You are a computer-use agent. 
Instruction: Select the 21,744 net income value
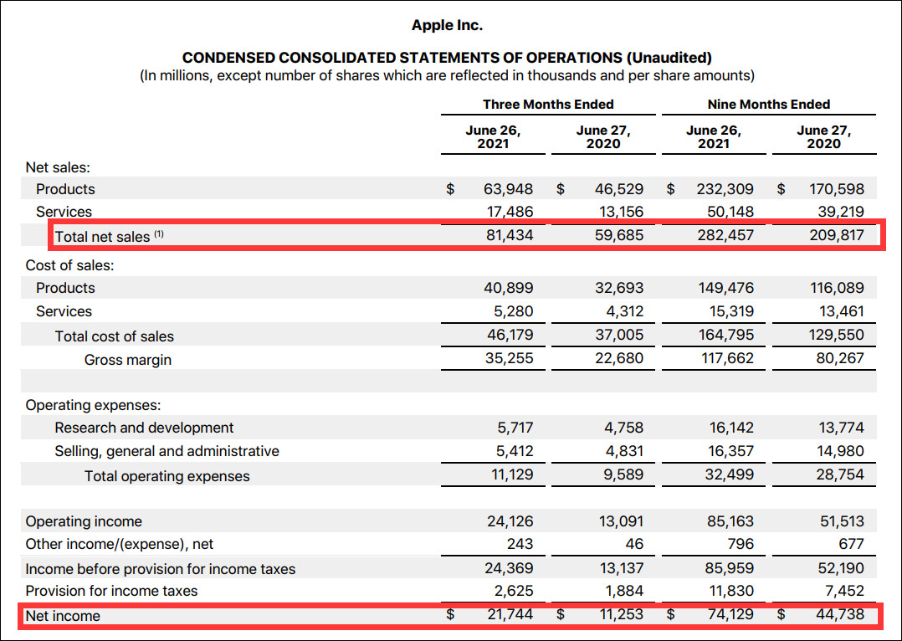(509, 614)
